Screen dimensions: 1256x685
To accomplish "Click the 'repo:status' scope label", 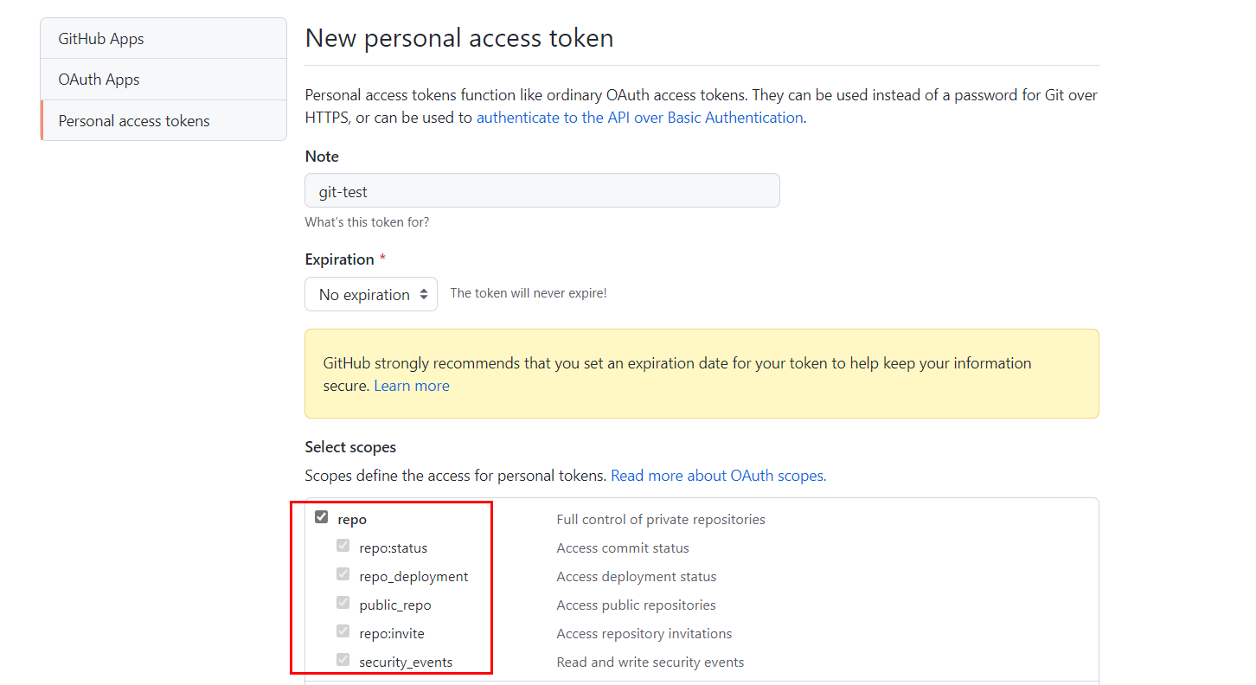I will (x=394, y=548).
